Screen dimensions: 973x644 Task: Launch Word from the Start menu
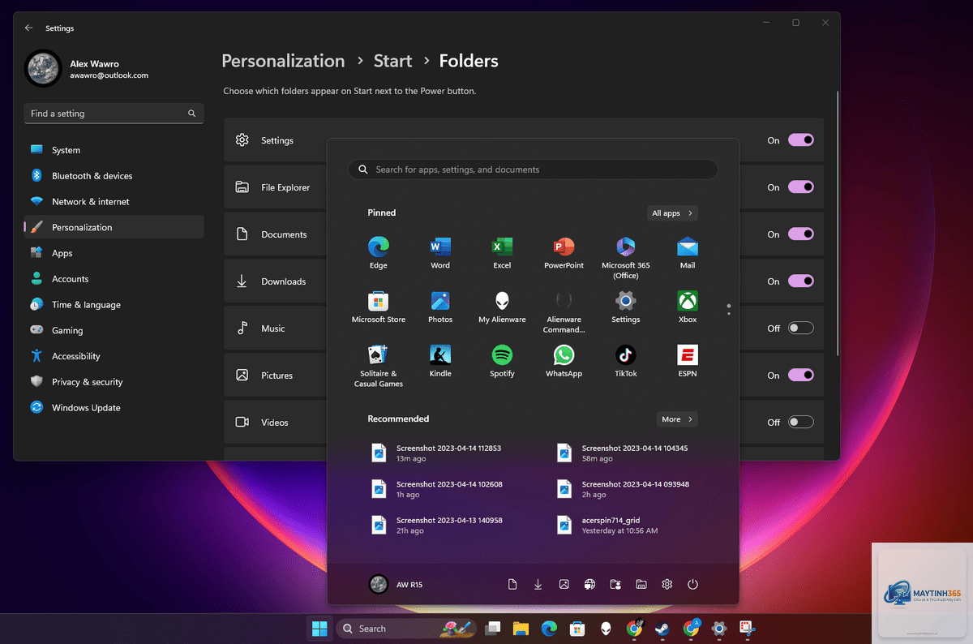coord(440,252)
